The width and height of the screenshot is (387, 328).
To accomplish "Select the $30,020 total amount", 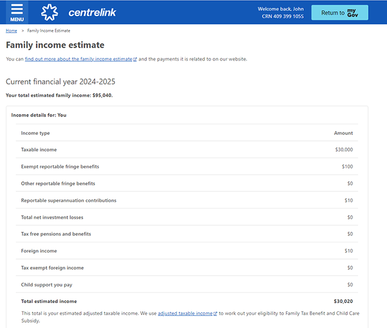I will [x=344, y=301].
